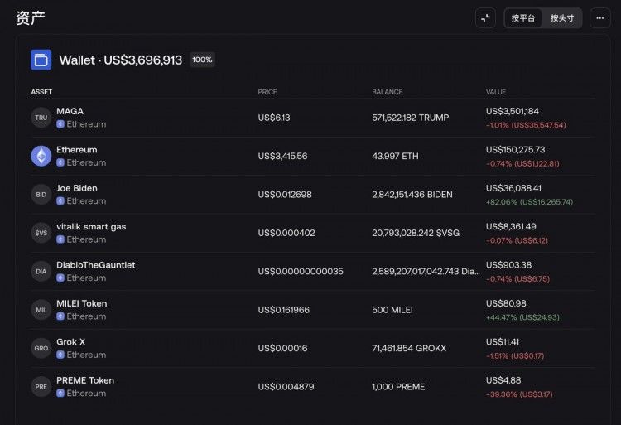Screen dimensions: 621x425
Task: Click the MAGA price US$6.13
Action: point(274,118)
